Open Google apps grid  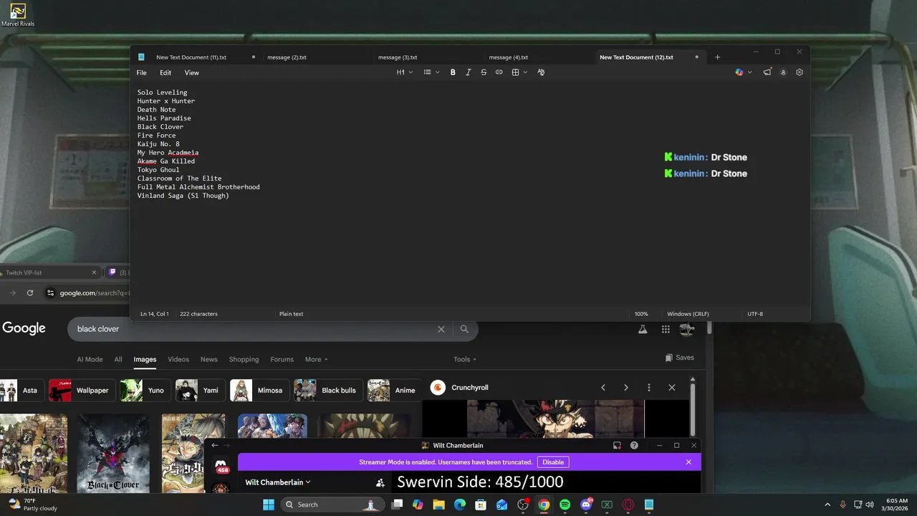click(x=666, y=329)
